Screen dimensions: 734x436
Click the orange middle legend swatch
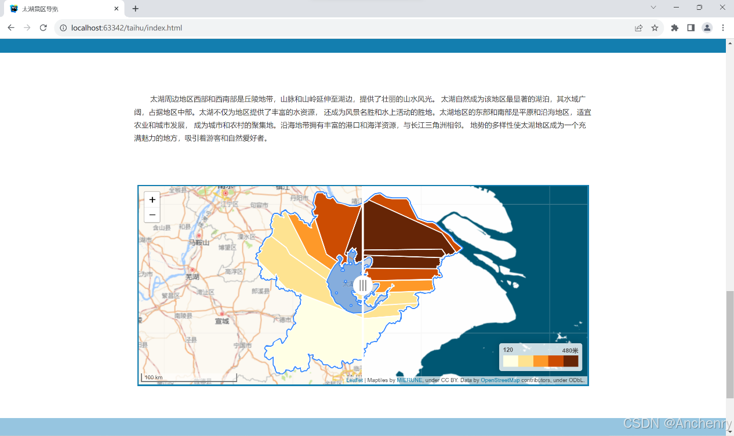(x=540, y=361)
